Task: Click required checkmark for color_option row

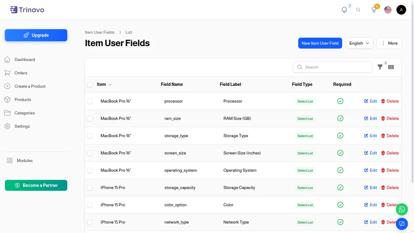Action: pyautogui.click(x=340, y=205)
